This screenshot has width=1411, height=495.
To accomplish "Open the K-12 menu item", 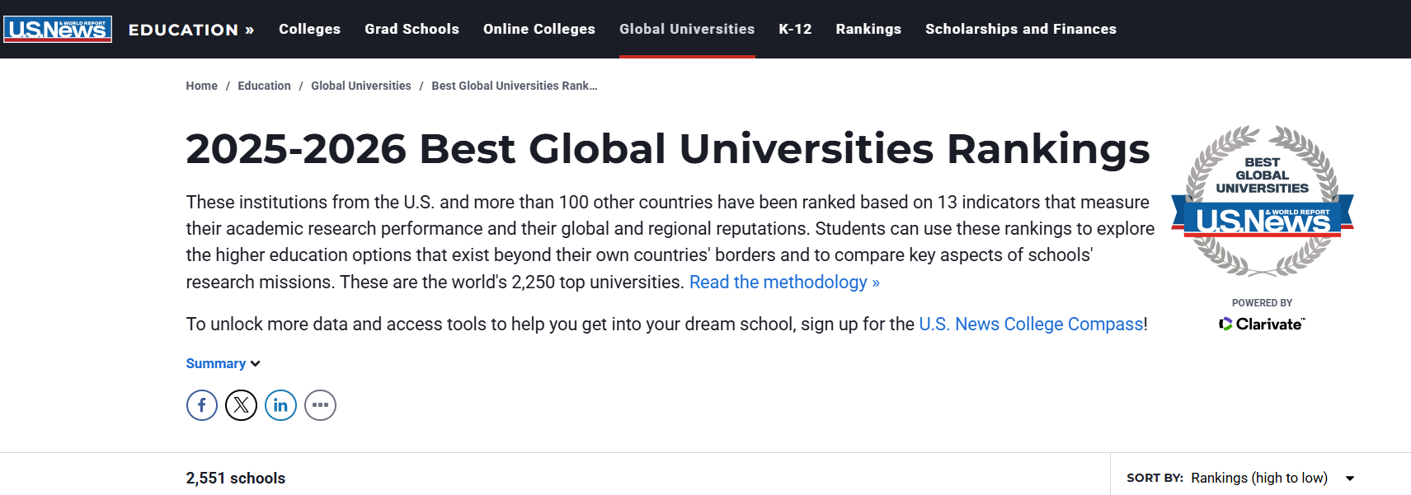I will 795,29.
